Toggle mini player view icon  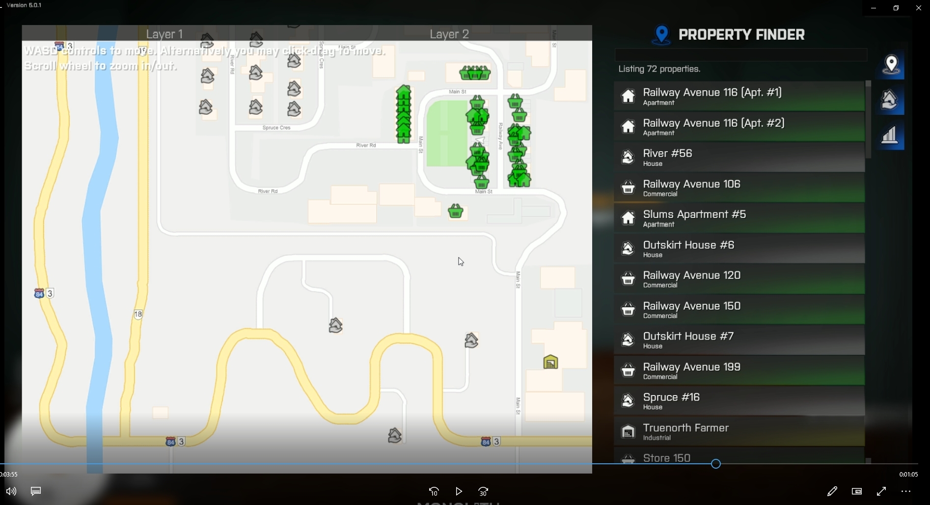(x=857, y=491)
